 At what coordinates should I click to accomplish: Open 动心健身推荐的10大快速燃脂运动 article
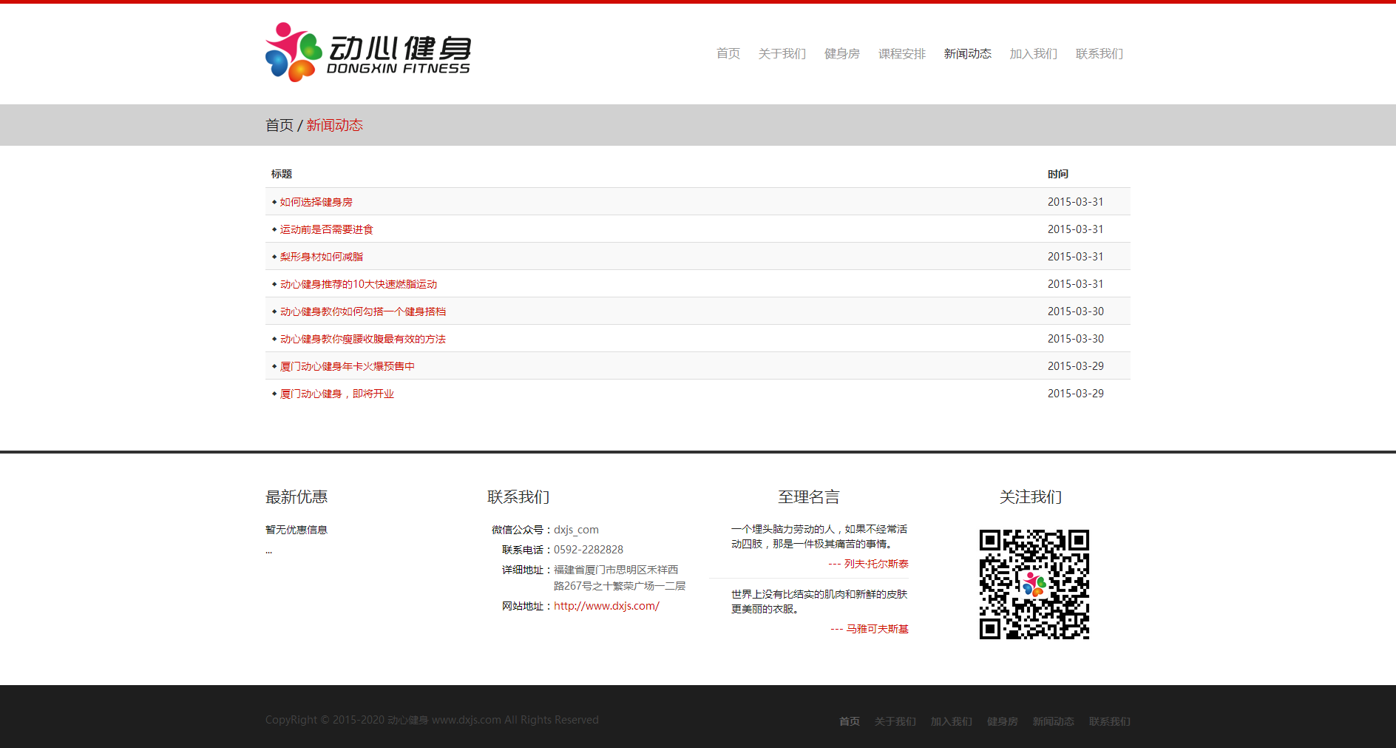point(358,283)
